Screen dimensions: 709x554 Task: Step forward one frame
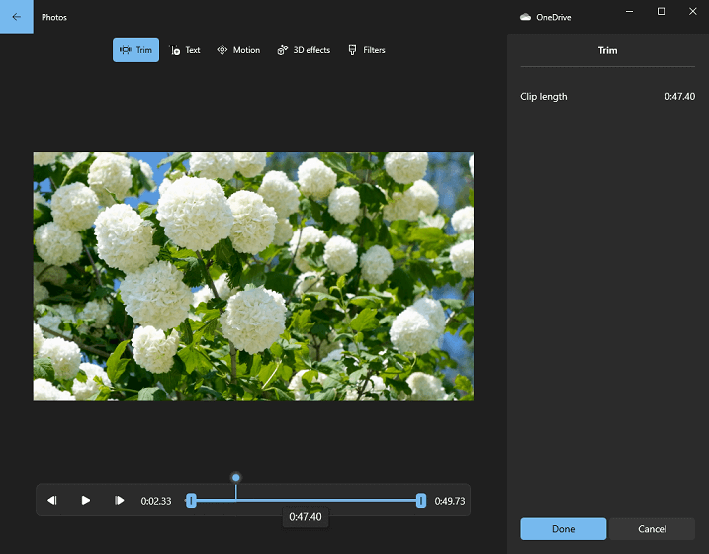pos(119,500)
